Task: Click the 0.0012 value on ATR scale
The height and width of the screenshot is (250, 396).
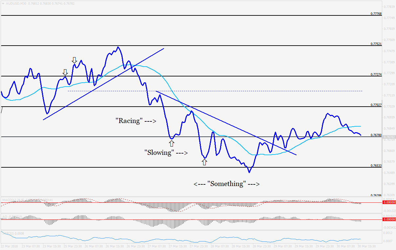Action: click(x=388, y=233)
